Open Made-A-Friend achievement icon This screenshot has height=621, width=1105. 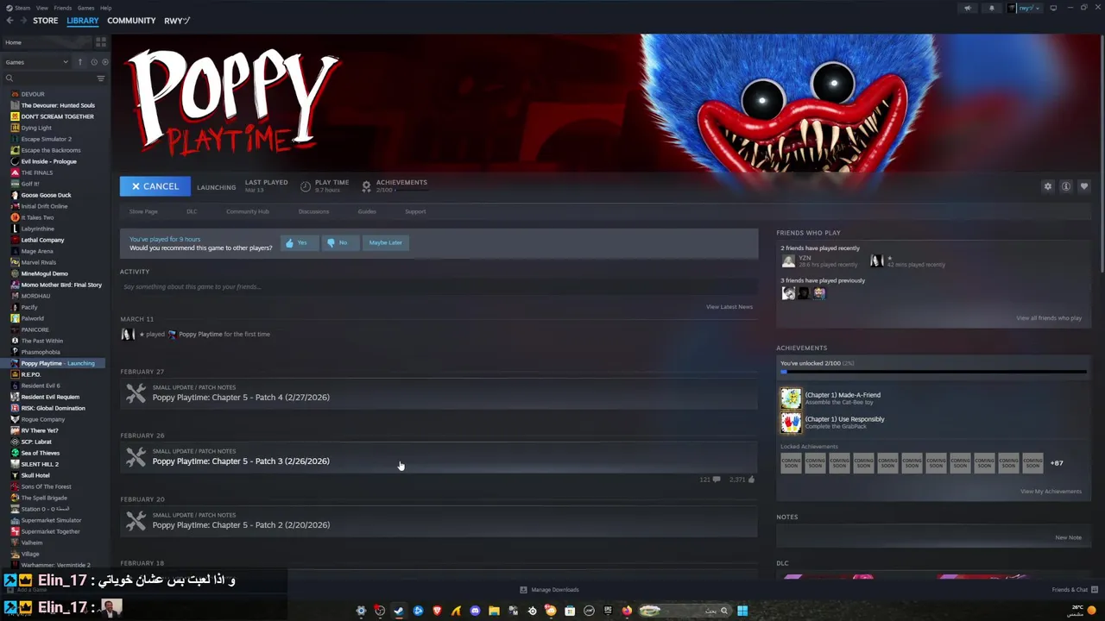[x=791, y=398]
